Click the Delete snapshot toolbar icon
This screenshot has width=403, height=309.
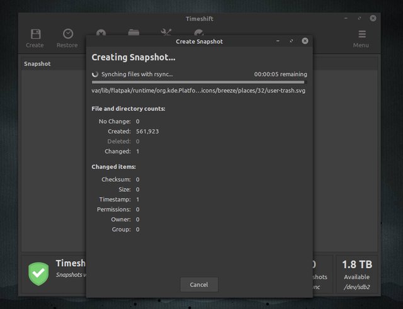point(101,33)
